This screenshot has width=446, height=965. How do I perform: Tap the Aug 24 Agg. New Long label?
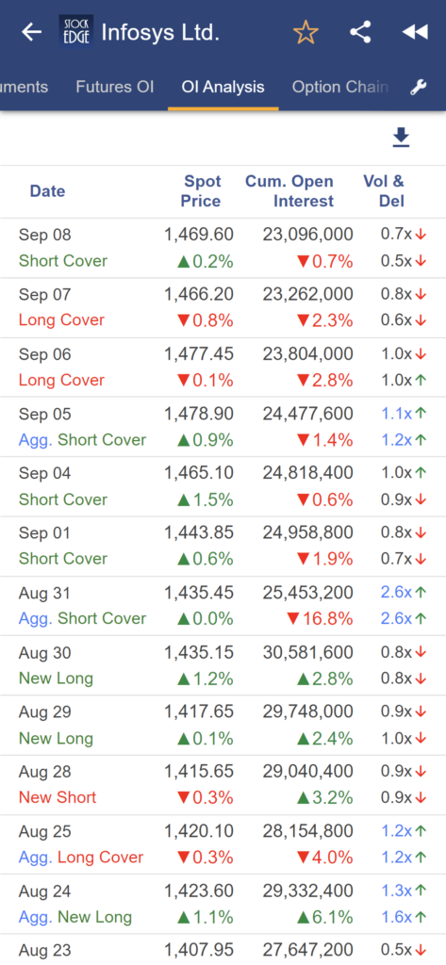75,917
